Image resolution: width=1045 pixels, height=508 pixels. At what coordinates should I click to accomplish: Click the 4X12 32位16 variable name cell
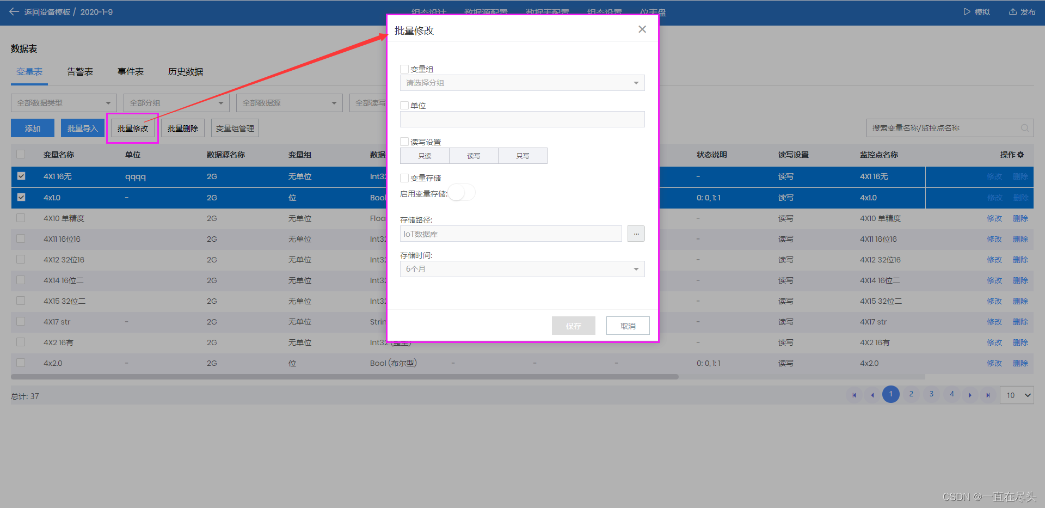point(64,260)
